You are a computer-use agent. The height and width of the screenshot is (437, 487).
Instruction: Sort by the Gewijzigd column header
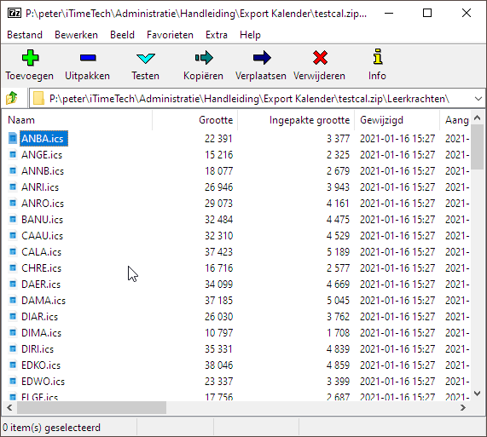point(397,120)
